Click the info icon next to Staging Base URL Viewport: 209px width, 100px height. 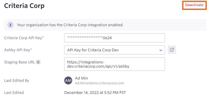coord(38,62)
